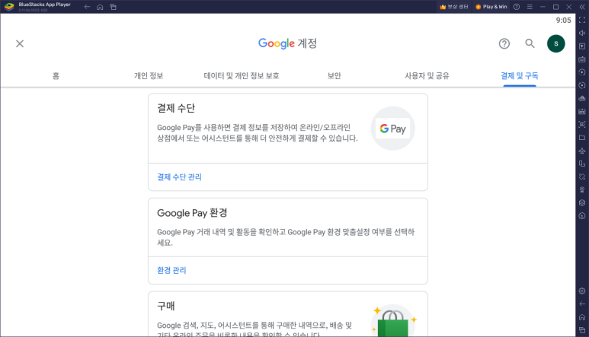
Task: Click the 구매 card heading
Action: coord(166,306)
